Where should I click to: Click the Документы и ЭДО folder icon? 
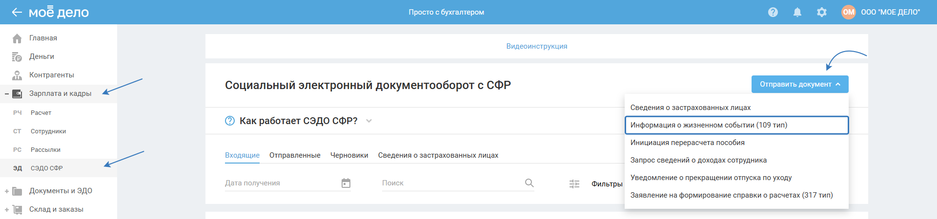coord(17,191)
